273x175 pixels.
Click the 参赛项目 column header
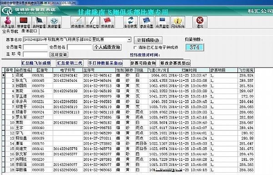click(x=224, y=70)
